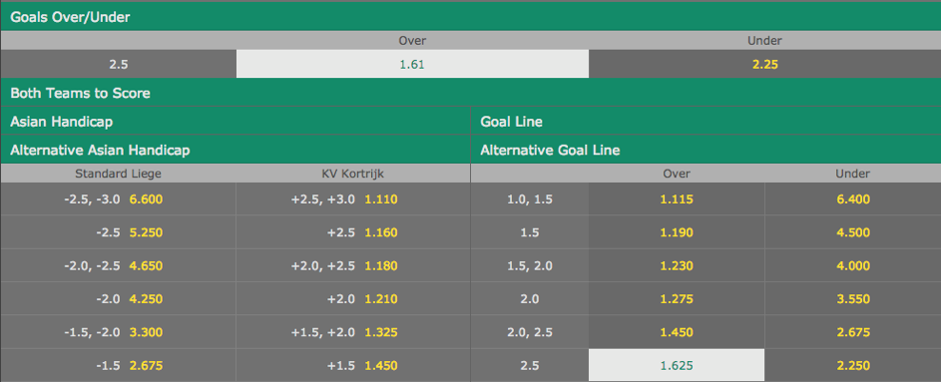941x382 pixels.
Task: Choose Over 2.0 goal line at 1.275
Action: coord(677,298)
